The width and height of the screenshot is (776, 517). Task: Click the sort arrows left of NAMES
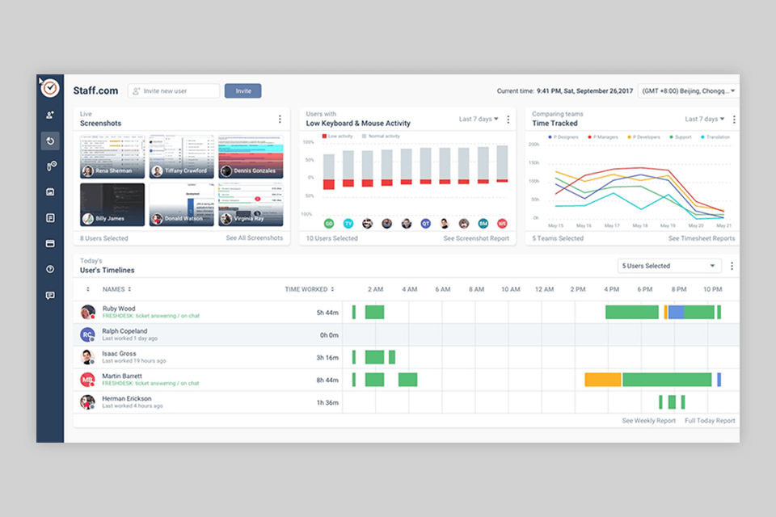click(88, 289)
